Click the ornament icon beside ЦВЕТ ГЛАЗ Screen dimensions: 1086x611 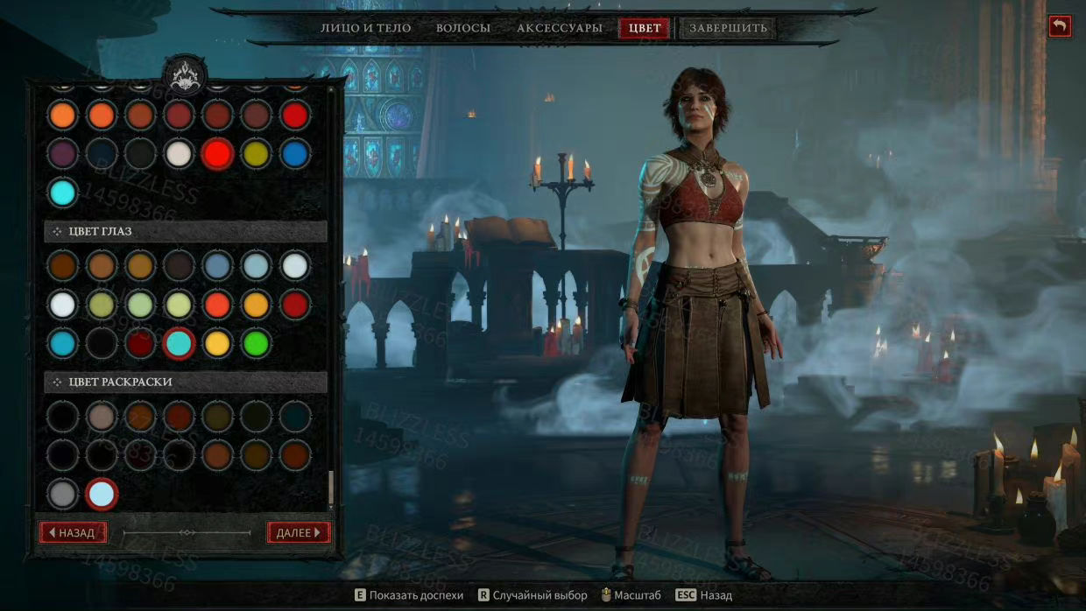(x=57, y=232)
